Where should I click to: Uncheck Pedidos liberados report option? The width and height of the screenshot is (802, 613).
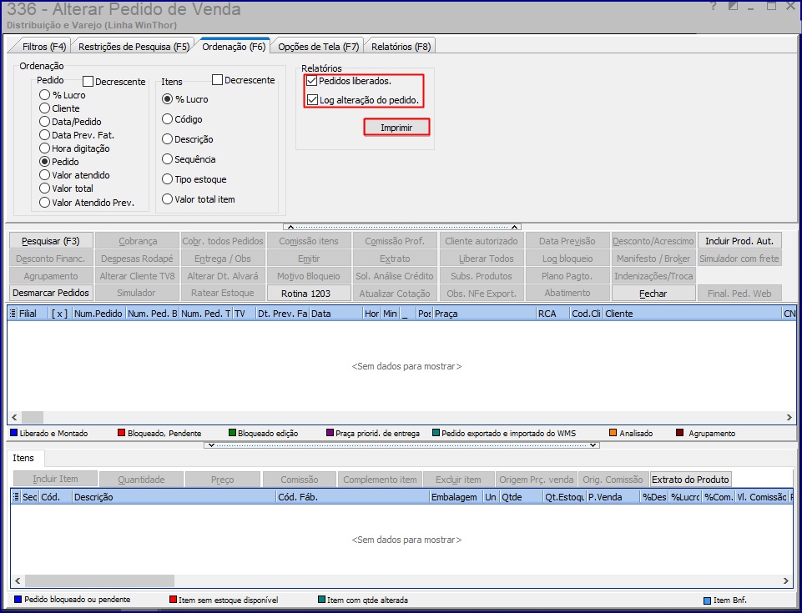coord(311,81)
